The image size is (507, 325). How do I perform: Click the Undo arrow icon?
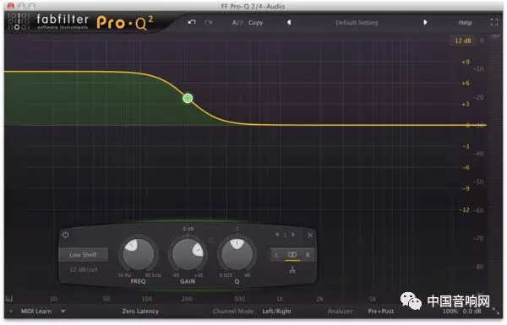[192, 23]
